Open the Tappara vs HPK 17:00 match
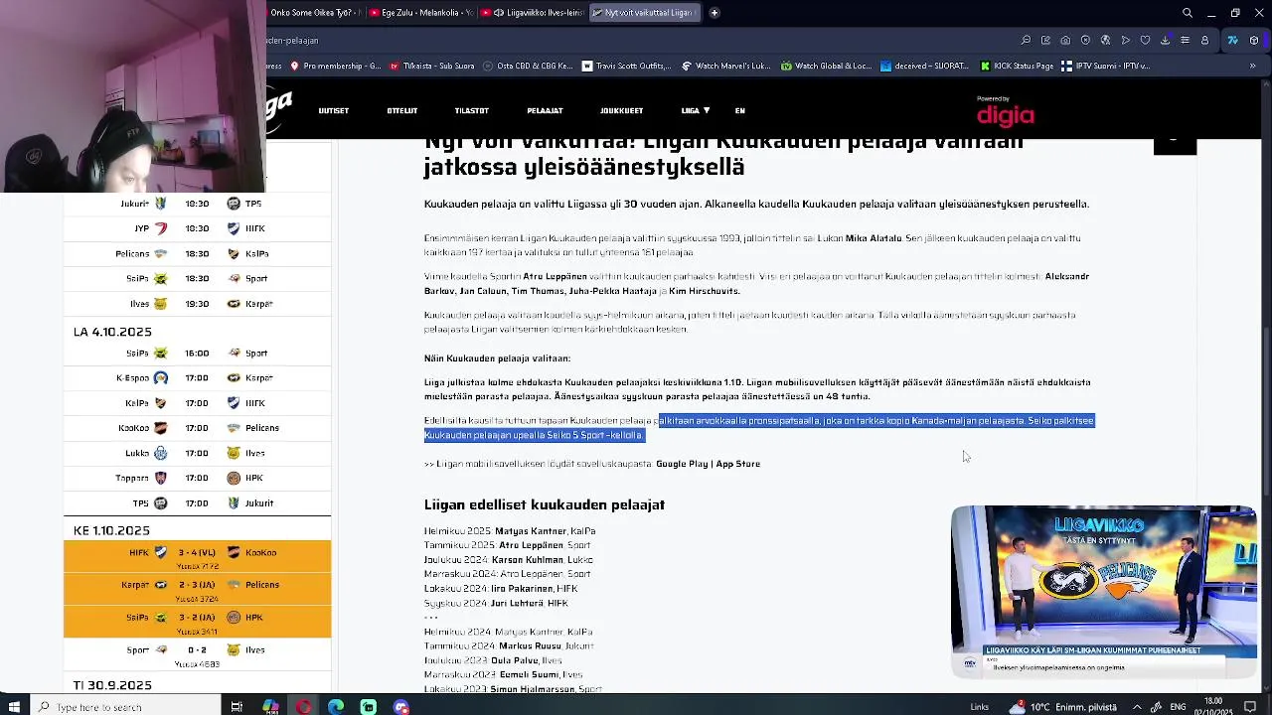 click(x=197, y=478)
